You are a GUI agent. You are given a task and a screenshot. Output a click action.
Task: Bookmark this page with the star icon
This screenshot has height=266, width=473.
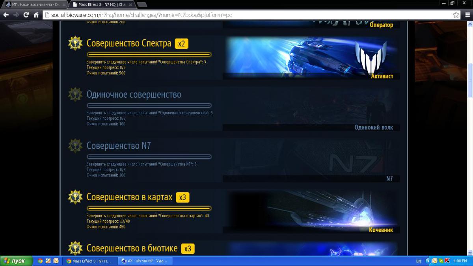456,15
